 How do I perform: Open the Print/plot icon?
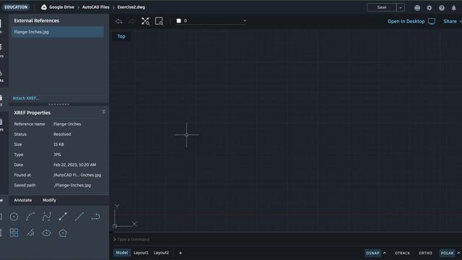(x=417, y=8)
